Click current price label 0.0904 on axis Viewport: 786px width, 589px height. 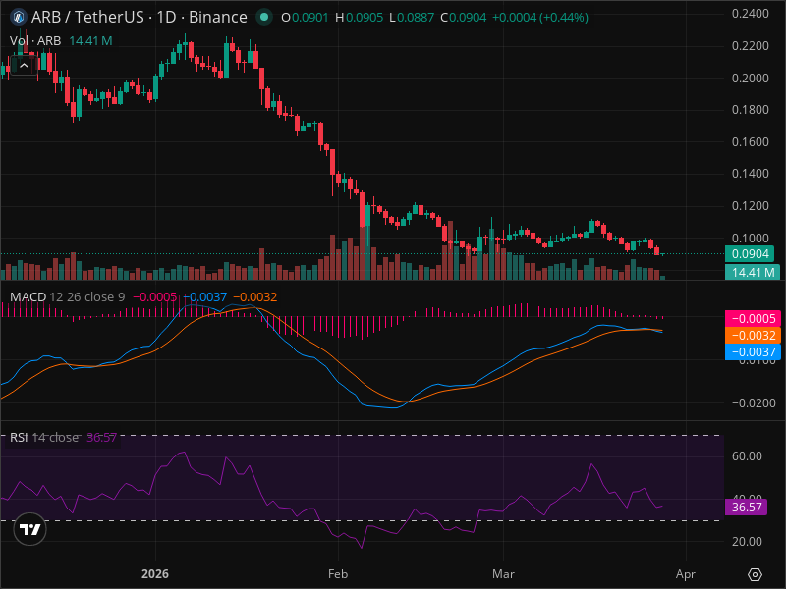point(750,254)
